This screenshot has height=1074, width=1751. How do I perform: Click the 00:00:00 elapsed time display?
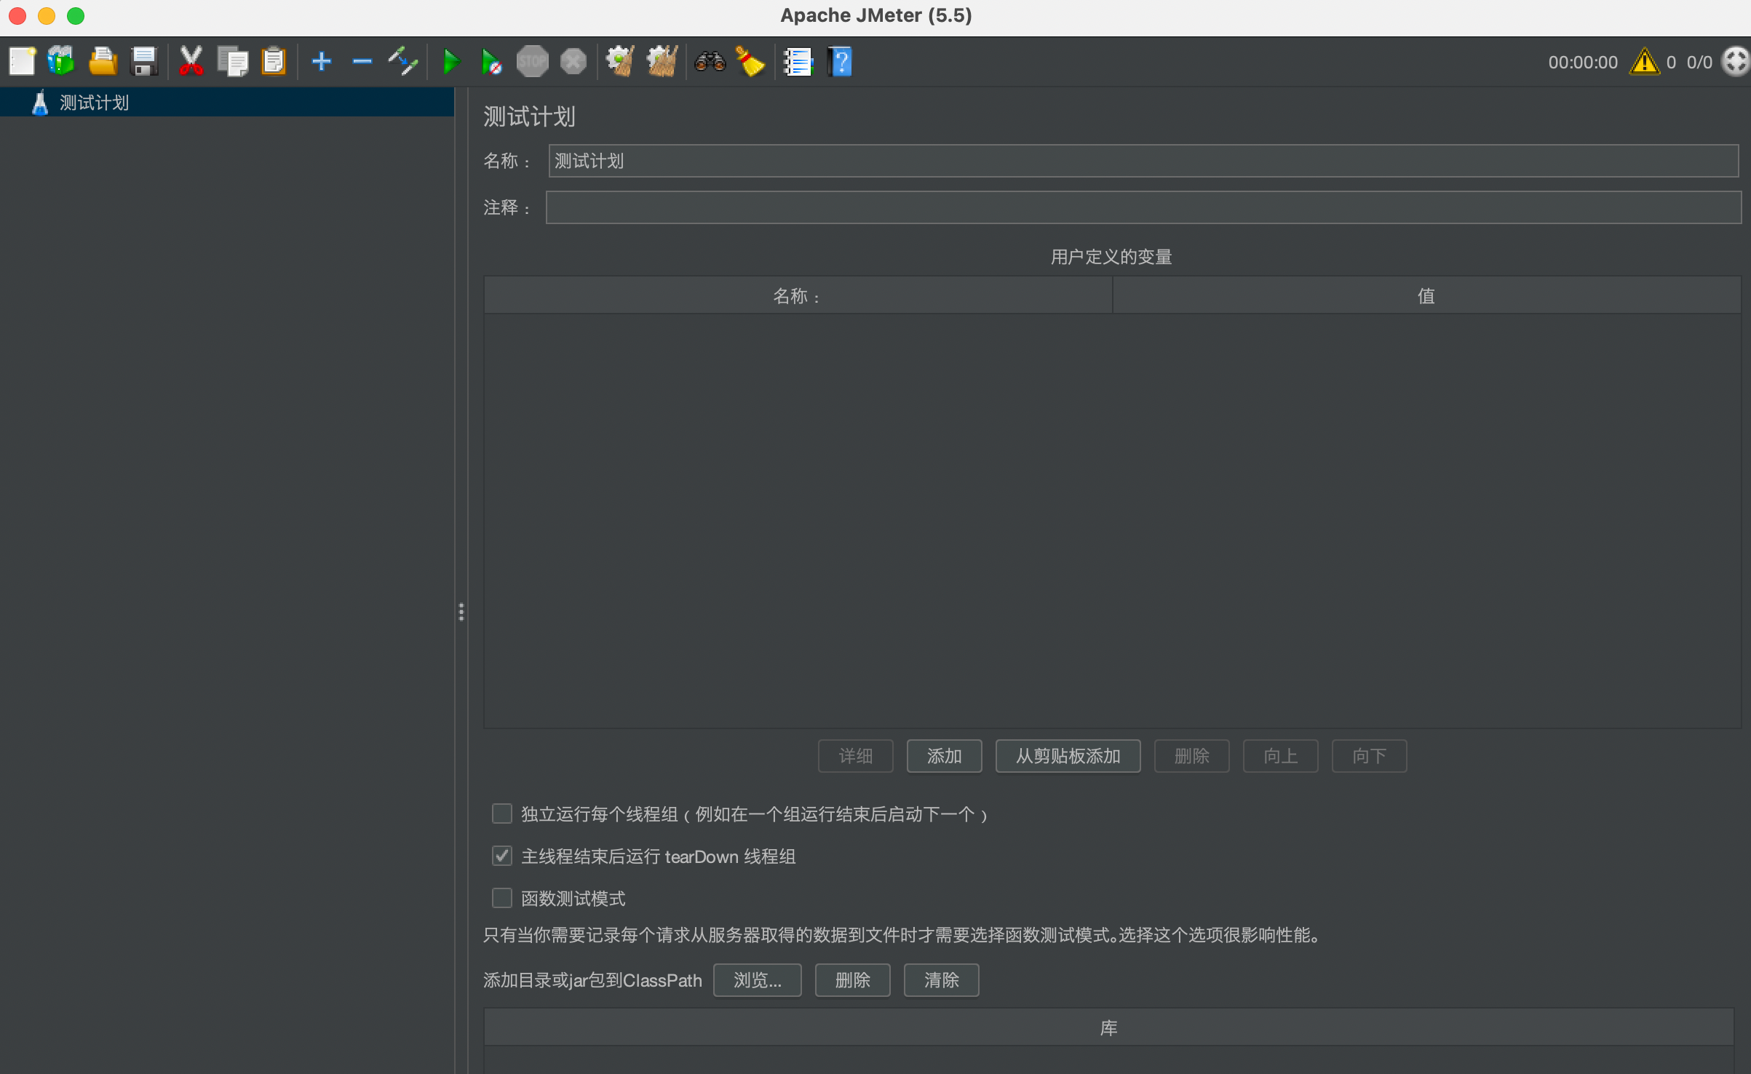pyautogui.click(x=1583, y=63)
